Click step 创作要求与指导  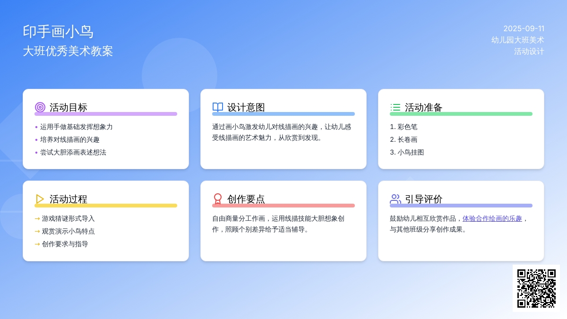coord(65,244)
